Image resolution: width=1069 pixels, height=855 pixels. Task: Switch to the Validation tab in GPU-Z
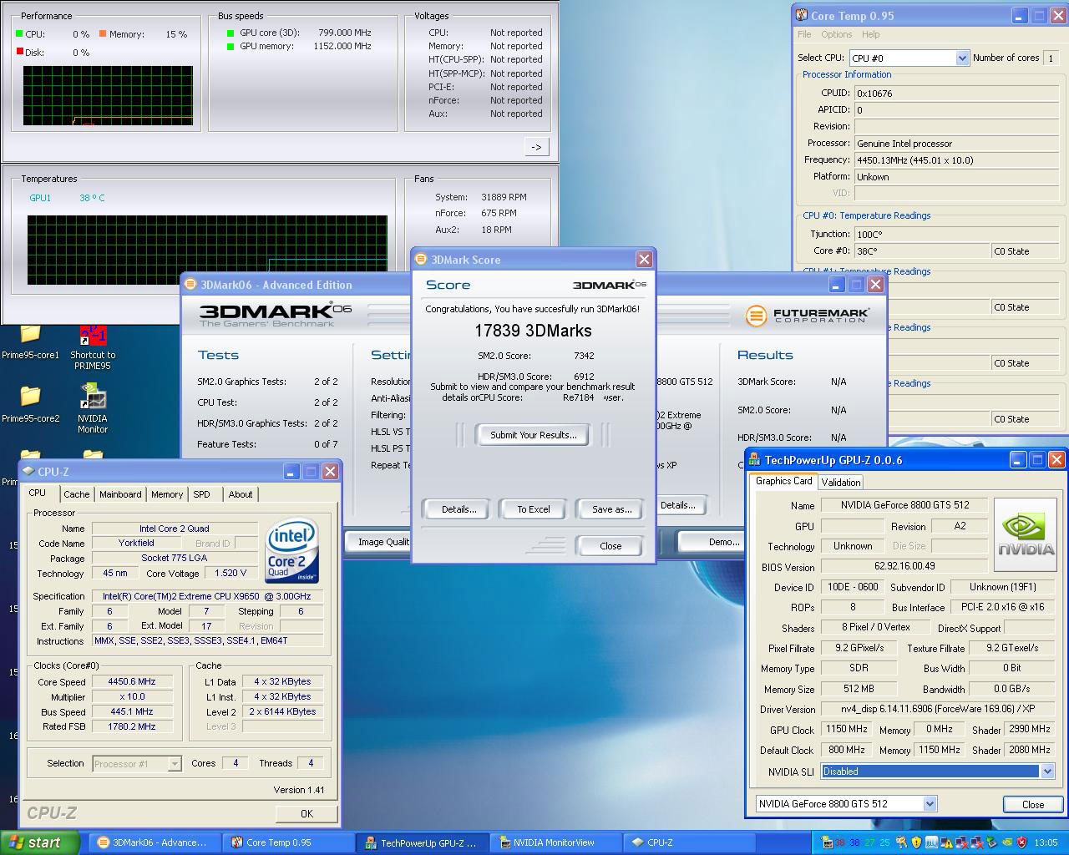tap(840, 482)
